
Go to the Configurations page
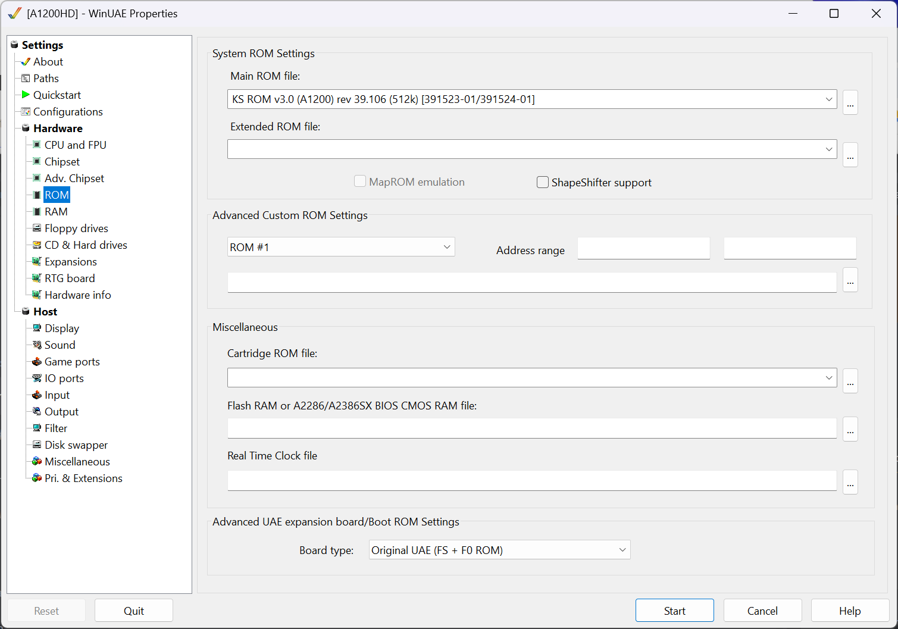68,111
